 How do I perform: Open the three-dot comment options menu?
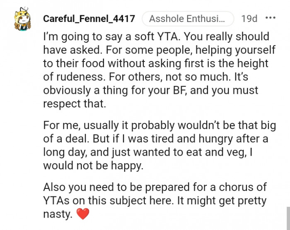click(270, 18)
